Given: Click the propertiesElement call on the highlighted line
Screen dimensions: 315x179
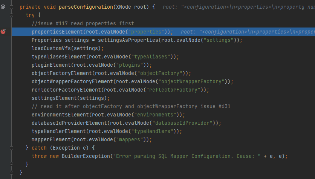Looking at the screenshot, I should 57,32.
